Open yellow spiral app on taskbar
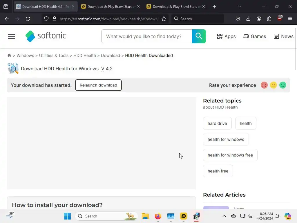297x223 pixels. pos(183,216)
